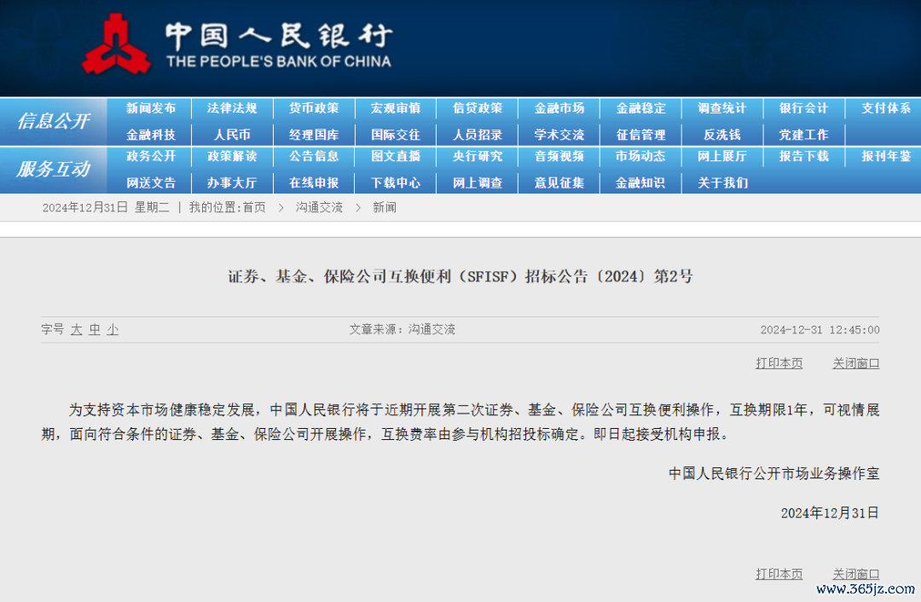
Task: Go to 调查统计 section
Action: [722, 108]
